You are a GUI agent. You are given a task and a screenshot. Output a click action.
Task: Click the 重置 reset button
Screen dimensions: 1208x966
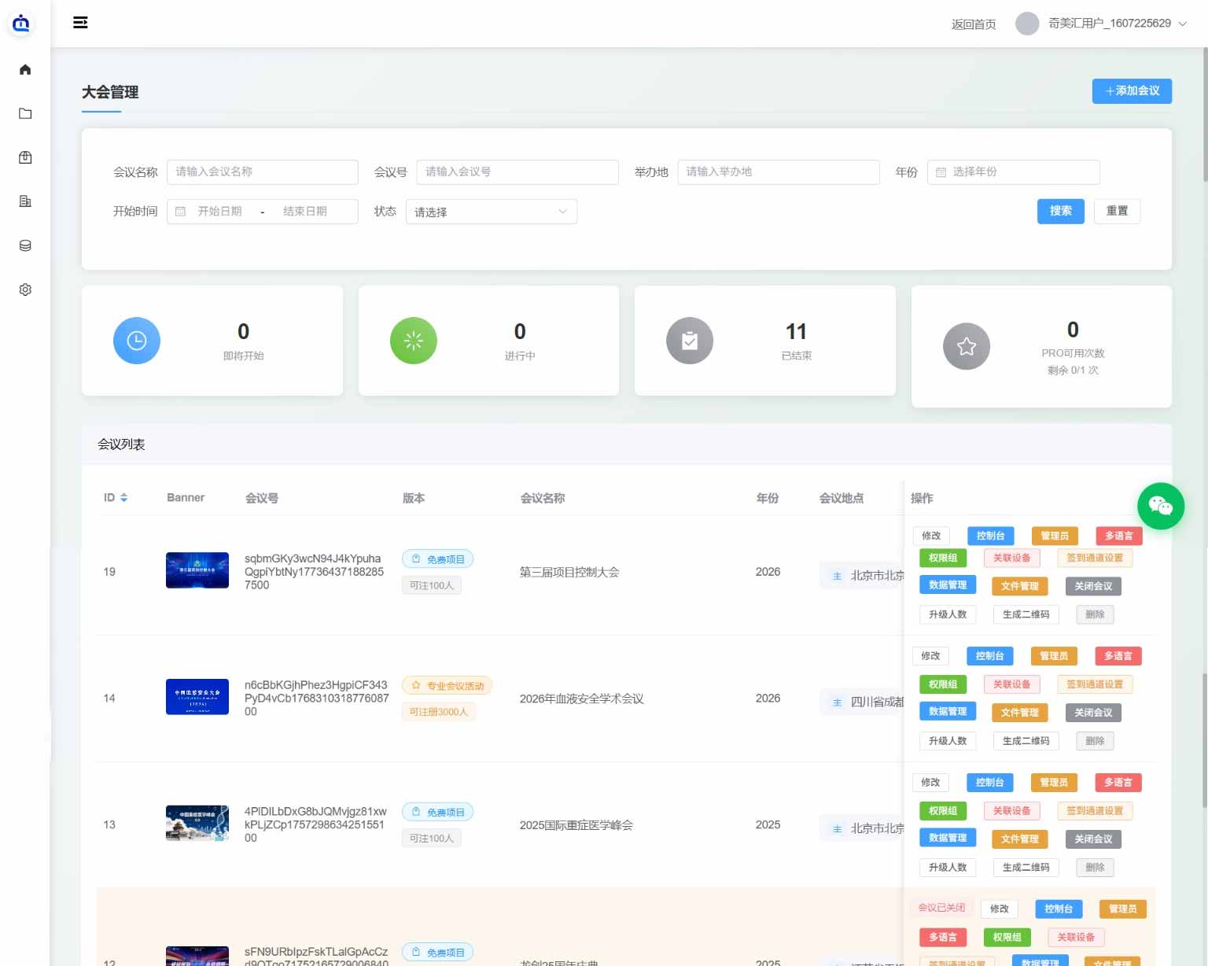coord(1117,211)
